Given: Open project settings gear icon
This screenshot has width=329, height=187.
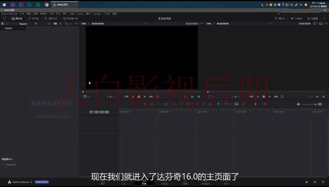Looking at the screenshot, I should click(323, 182).
